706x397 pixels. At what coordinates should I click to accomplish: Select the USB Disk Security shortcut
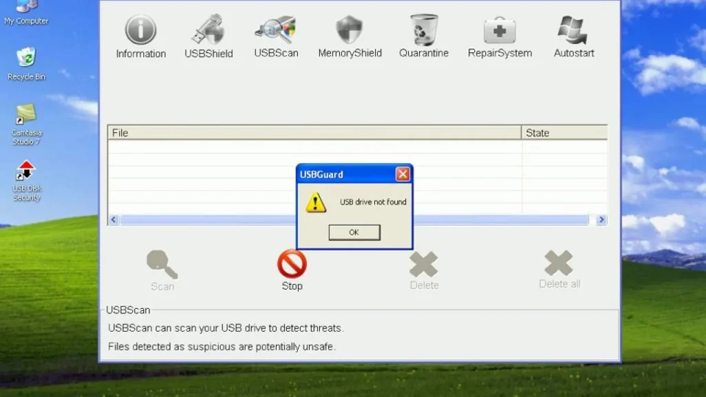26,181
